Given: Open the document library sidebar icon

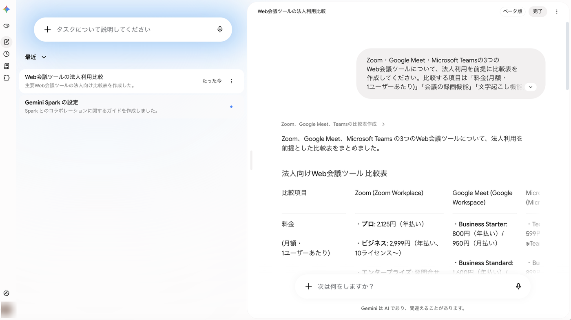Looking at the screenshot, I should click(7, 66).
